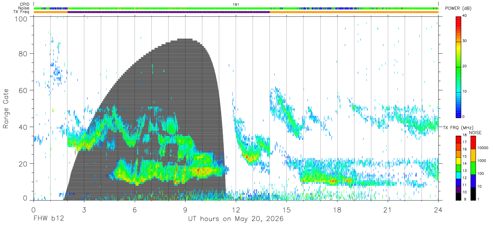
Task: Click the 6 tick on UT hours axis
Action: pyautogui.click(x=134, y=210)
